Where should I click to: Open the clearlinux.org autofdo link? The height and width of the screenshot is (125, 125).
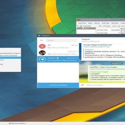(107, 69)
